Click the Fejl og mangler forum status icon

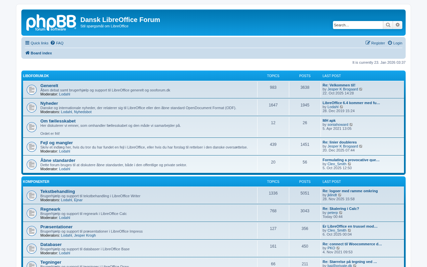point(32,147)
